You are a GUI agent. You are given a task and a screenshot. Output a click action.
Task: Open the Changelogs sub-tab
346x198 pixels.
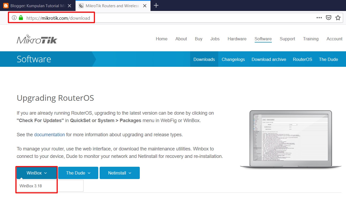[233, 59]
